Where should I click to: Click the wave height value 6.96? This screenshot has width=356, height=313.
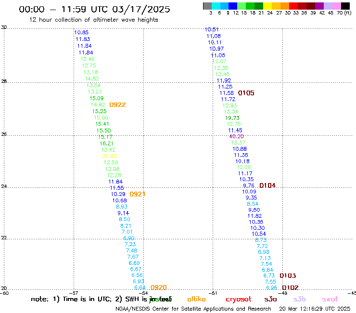(x=271, y=288)
